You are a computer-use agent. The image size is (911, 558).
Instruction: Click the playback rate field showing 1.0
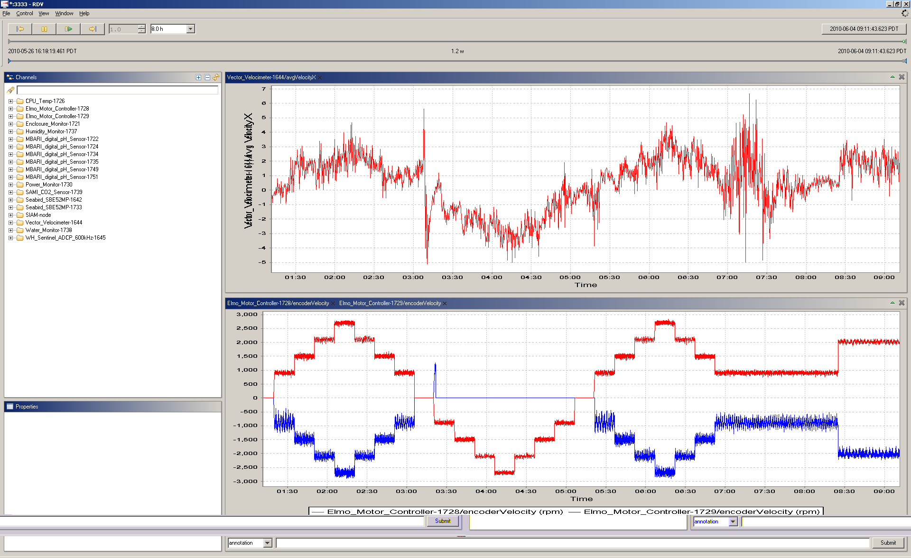pyautogui.click(x=123, y=29)
